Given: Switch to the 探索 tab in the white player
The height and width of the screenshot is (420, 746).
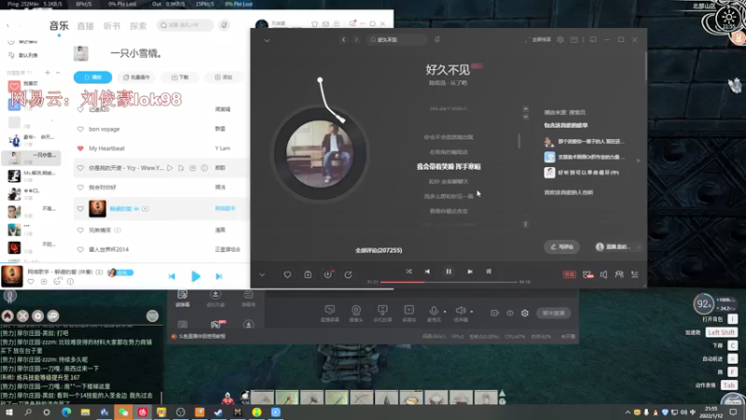Looking at the screenshot, I should pyautogui.click(x=138, y=26).
